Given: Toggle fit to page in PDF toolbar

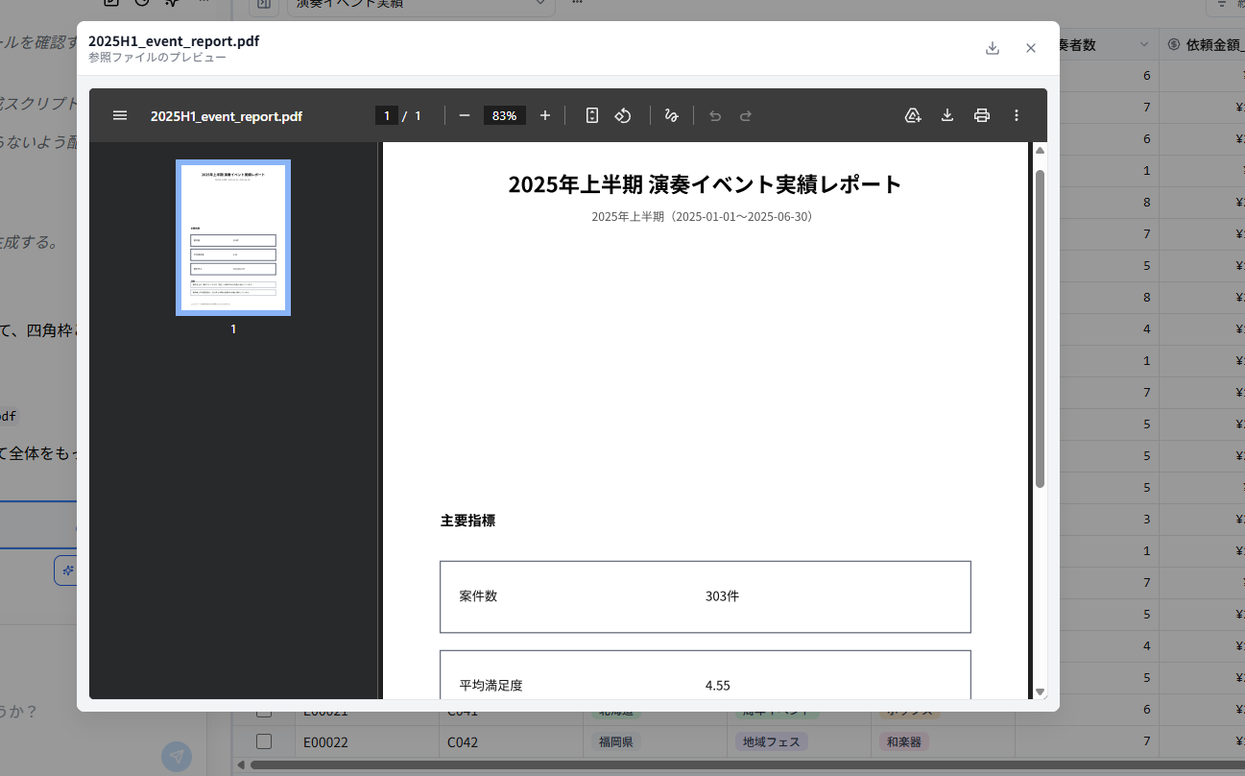Looking at the screenshot, I should 592,115.
